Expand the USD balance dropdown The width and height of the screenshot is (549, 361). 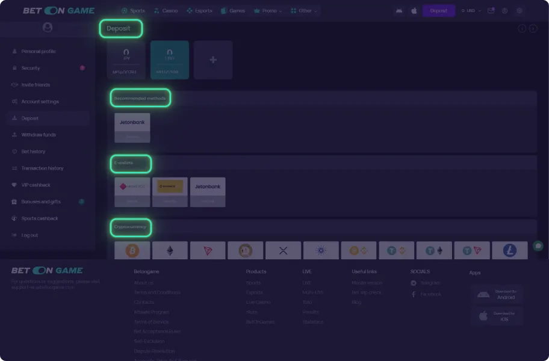click(471, 11)
